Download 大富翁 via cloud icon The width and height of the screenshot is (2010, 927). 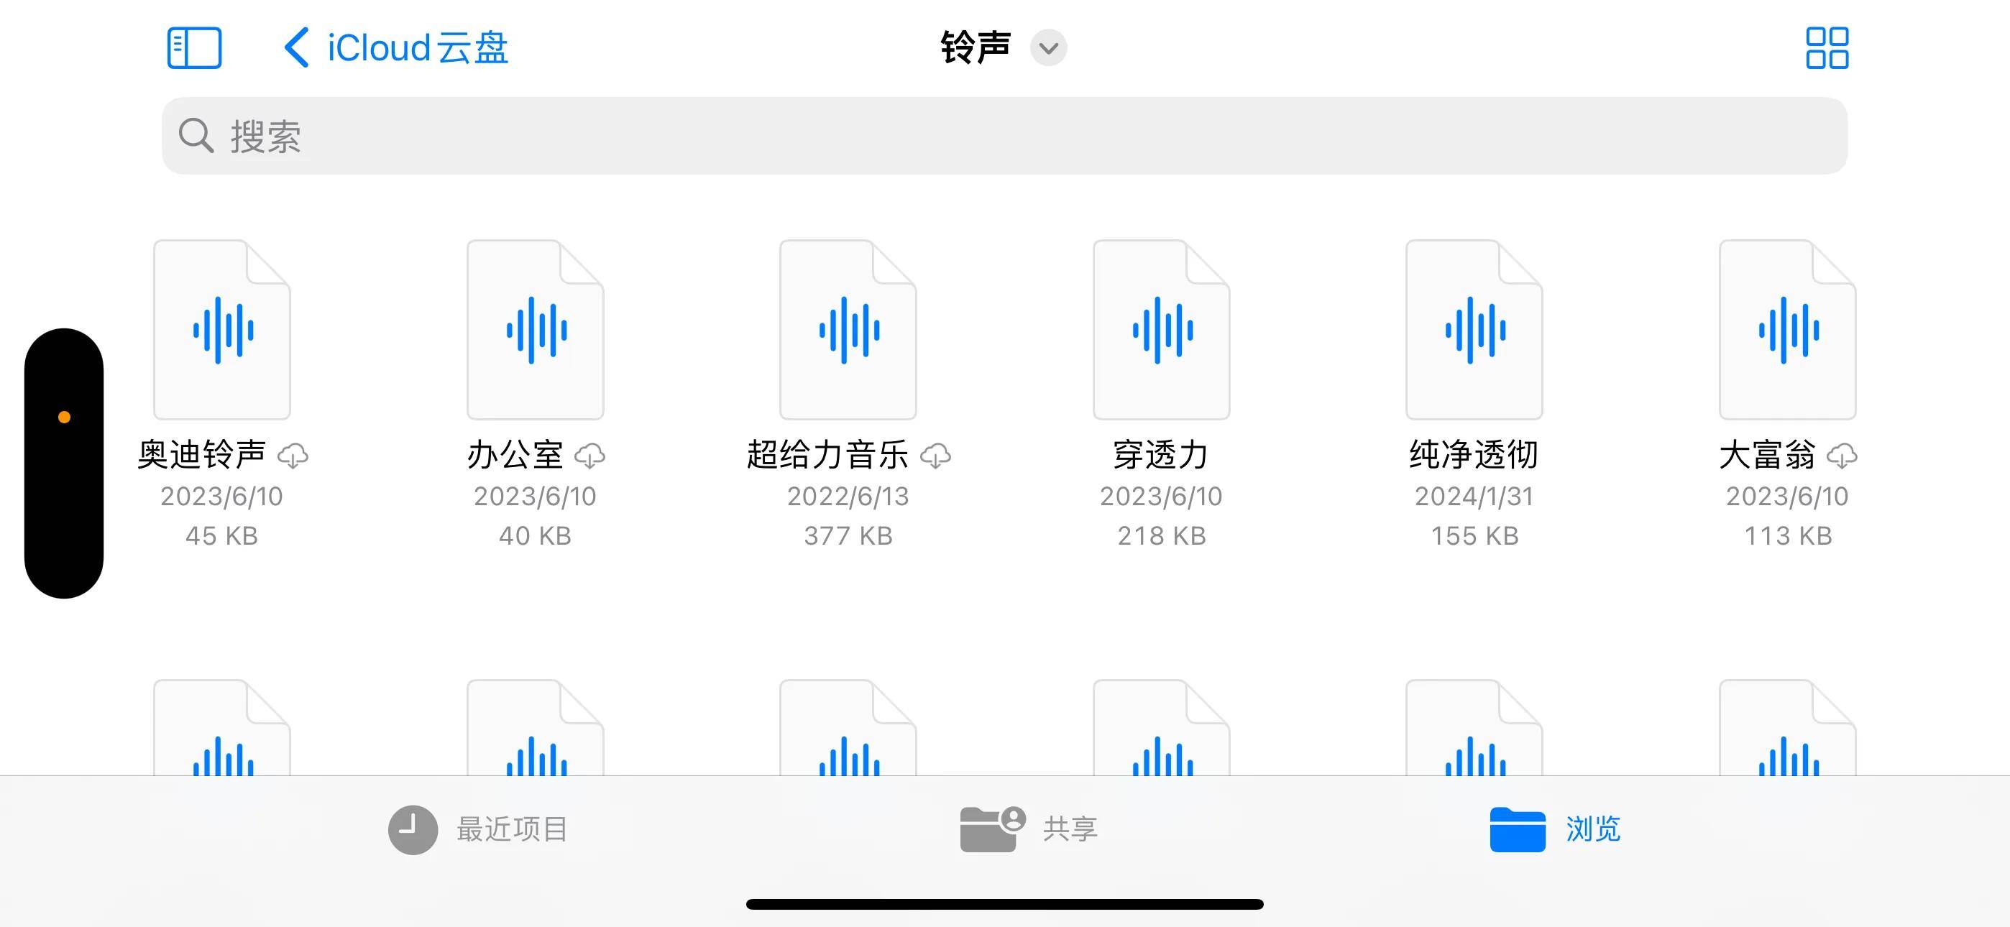pos(1842,456)
